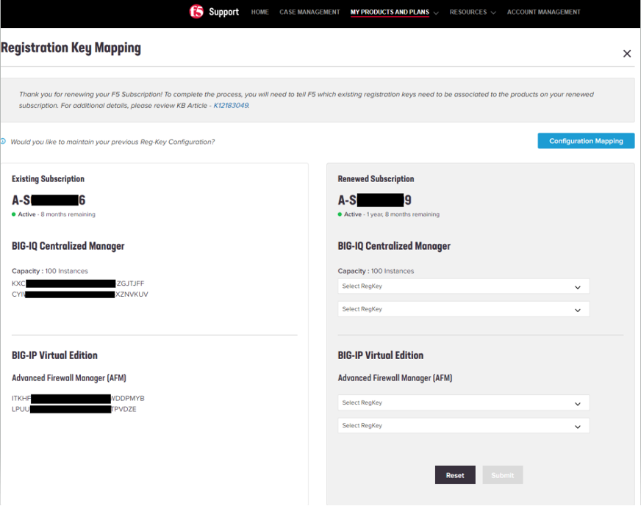This screenshot has width=641, height=506.
Task: Click the info icon beside Reg-Key question
Action: tap(3, 141)
